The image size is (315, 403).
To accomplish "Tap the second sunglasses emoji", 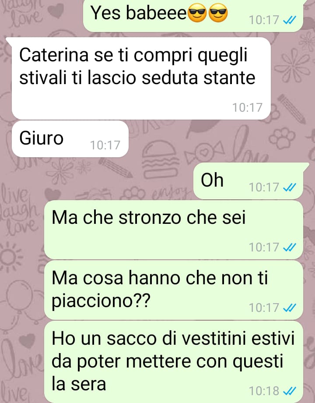I will click(x=218, y=13).
